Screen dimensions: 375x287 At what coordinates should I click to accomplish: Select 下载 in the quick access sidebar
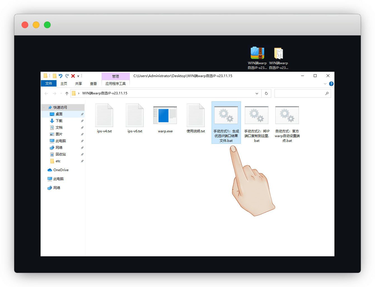click(x=59, y=121)
